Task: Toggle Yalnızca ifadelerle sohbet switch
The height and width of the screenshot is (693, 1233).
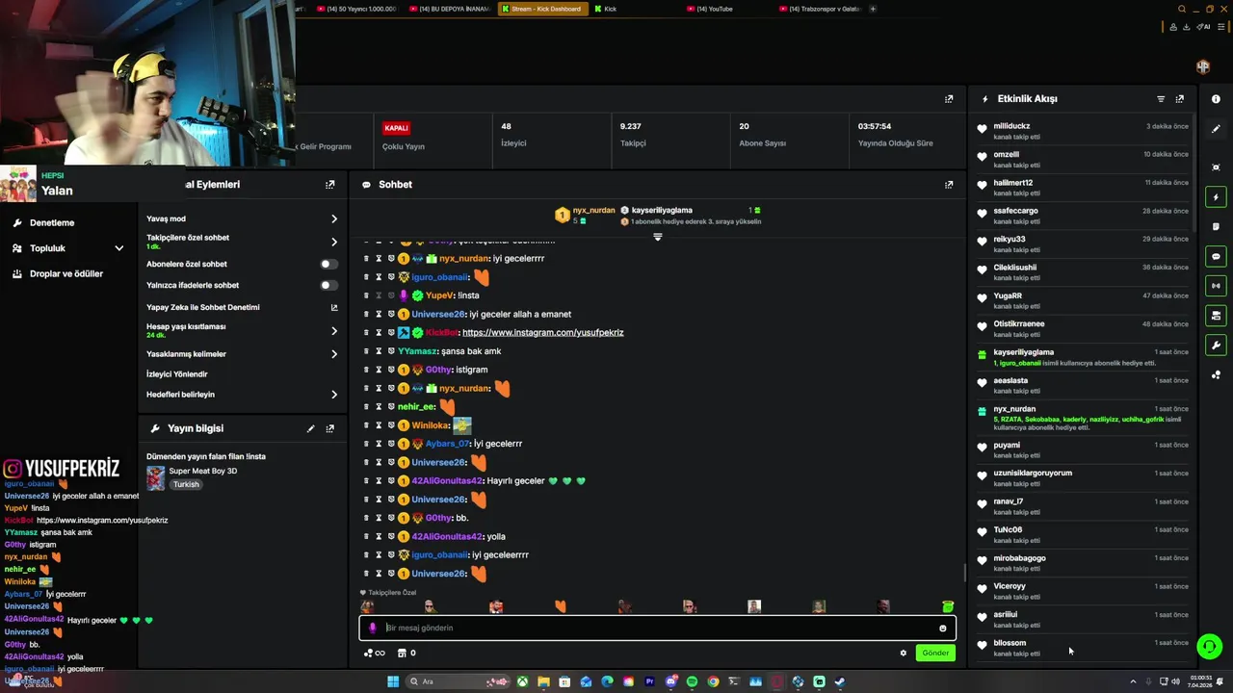Action: [x=328, y=285]
